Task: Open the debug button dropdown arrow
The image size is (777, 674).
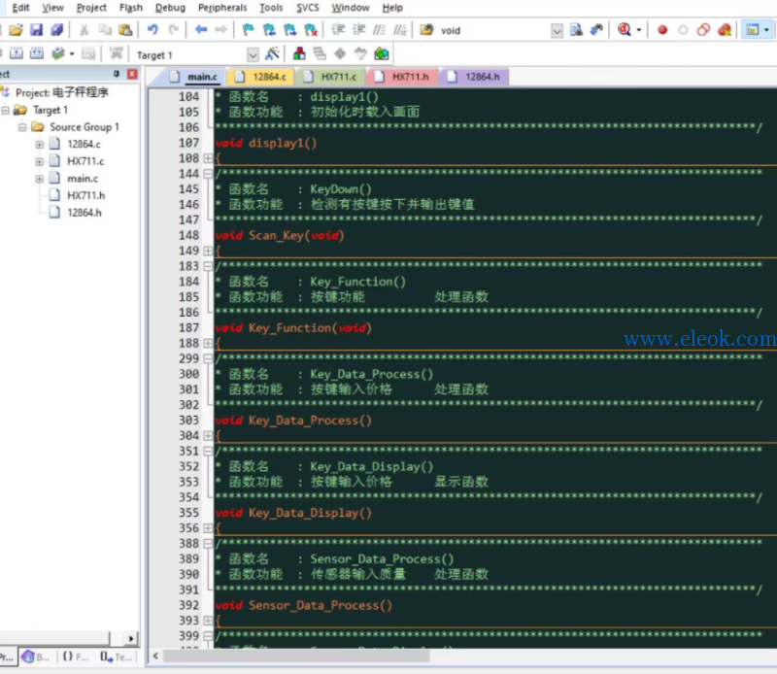Action: [639, 30]
